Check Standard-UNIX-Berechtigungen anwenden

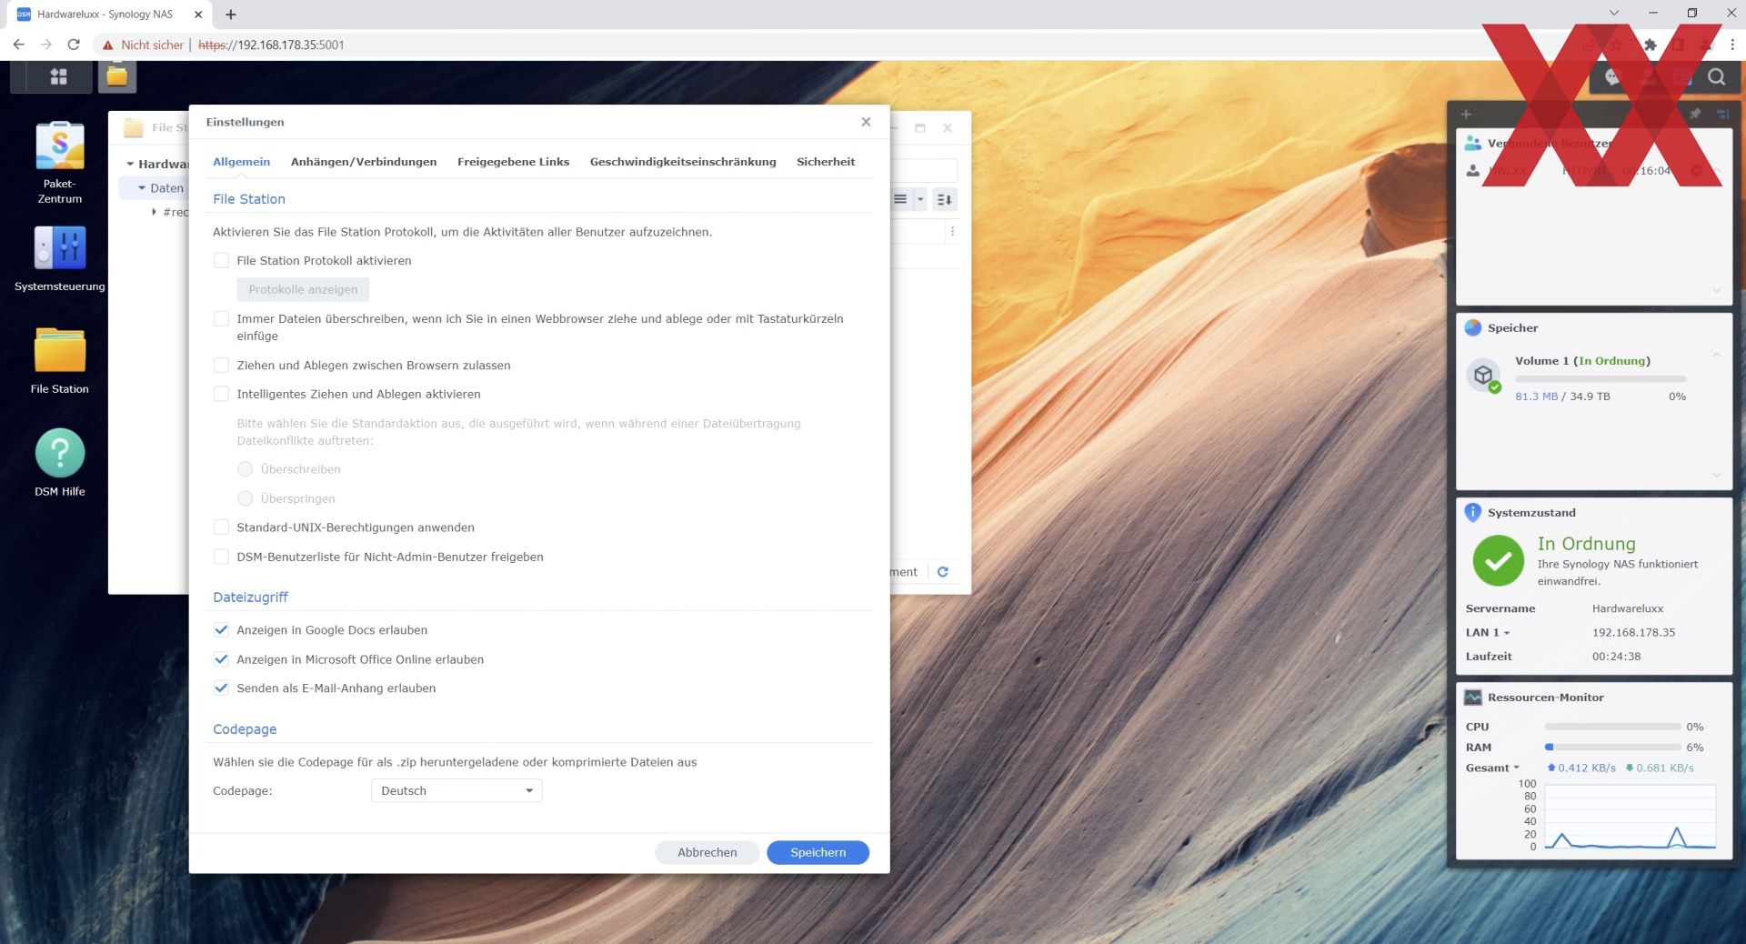click(221, 527)
